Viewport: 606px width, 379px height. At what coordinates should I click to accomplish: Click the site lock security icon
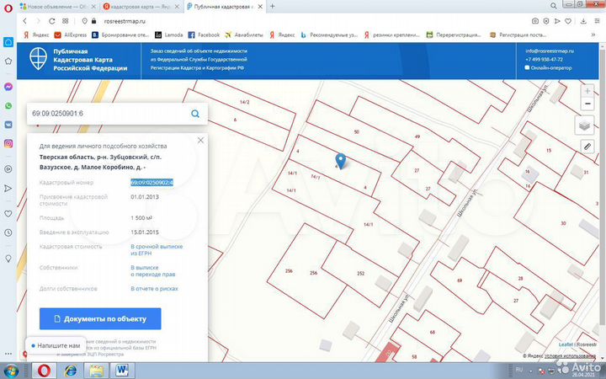coord(93,21)
